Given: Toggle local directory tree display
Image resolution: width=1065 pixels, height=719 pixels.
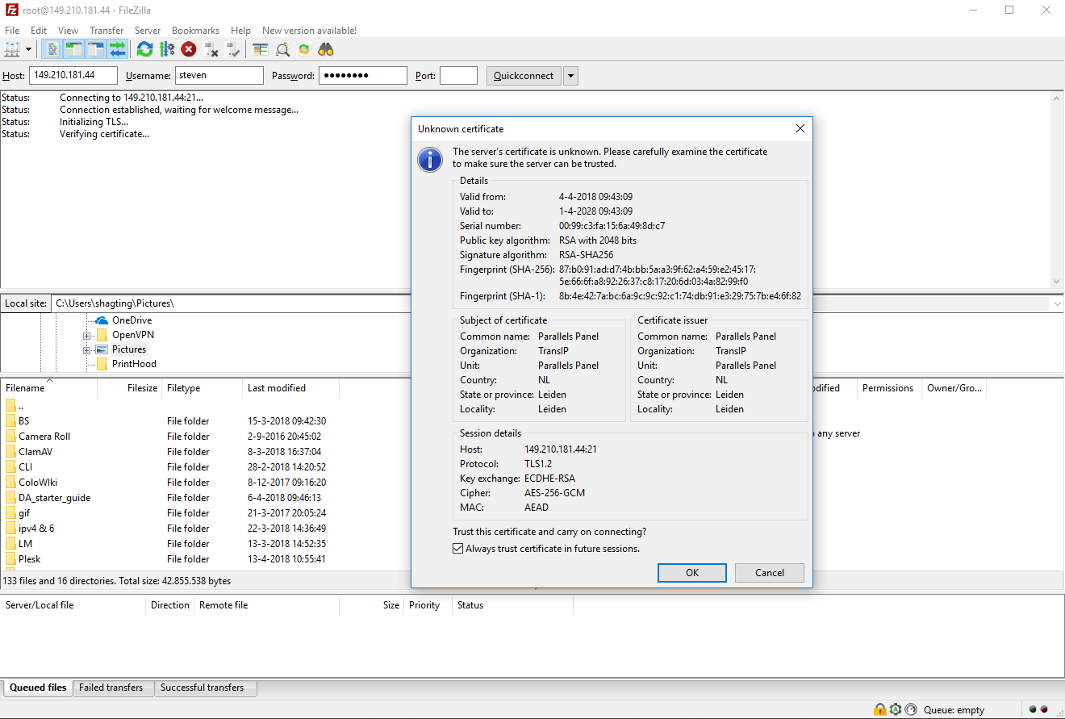Looking at the screenshot, I should 73,49.
